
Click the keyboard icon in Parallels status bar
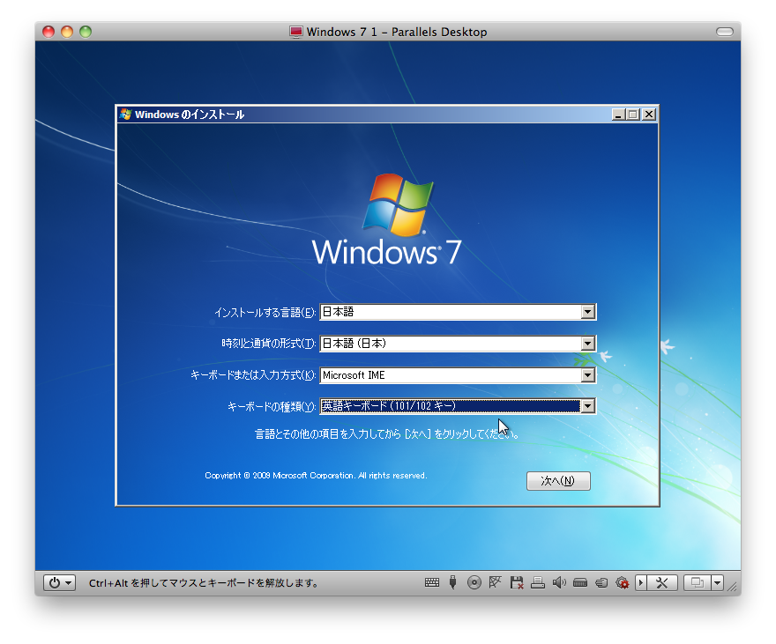(431, 582)
